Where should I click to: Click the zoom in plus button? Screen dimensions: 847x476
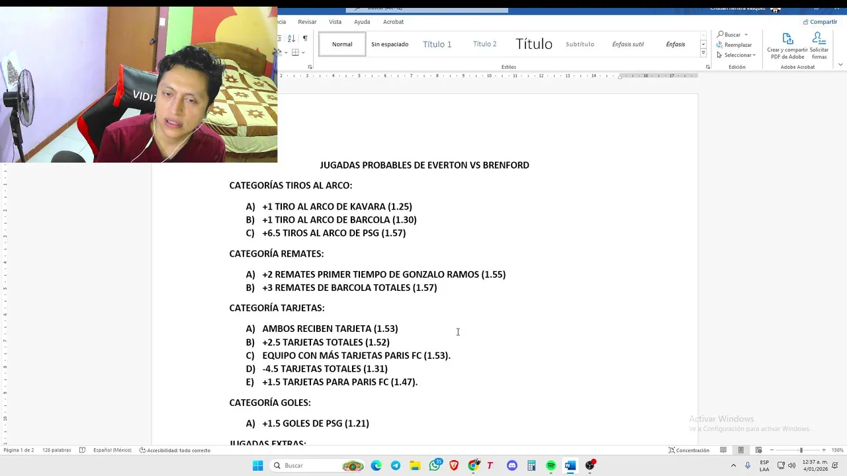click(824, 450)
